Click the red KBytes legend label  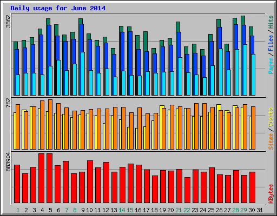pos(271,194)
